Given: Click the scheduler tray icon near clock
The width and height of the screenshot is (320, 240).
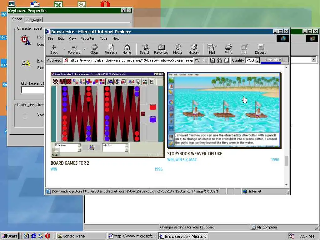Looking at the screenshot, I should (x=292, y=236).
